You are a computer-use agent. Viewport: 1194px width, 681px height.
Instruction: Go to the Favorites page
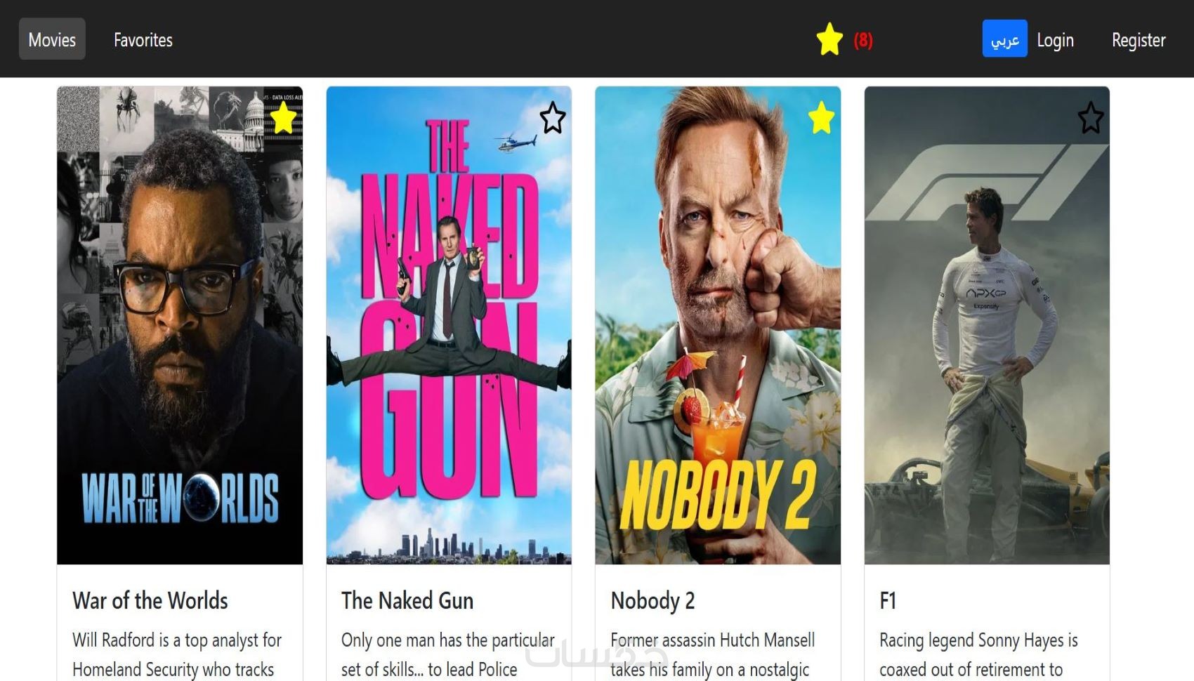click(x=143, y=40)
